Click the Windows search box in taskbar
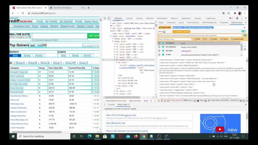Image resolution: width=258 pixels, height=145 pixels. pos(44,136)
